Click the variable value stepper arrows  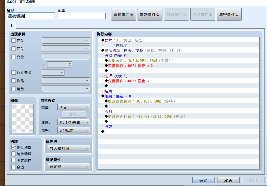click(x=70, y=65)
